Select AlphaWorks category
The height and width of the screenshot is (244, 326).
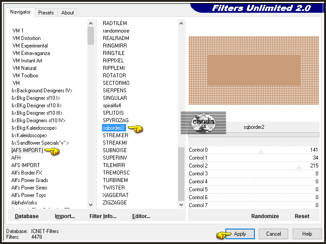24,203
